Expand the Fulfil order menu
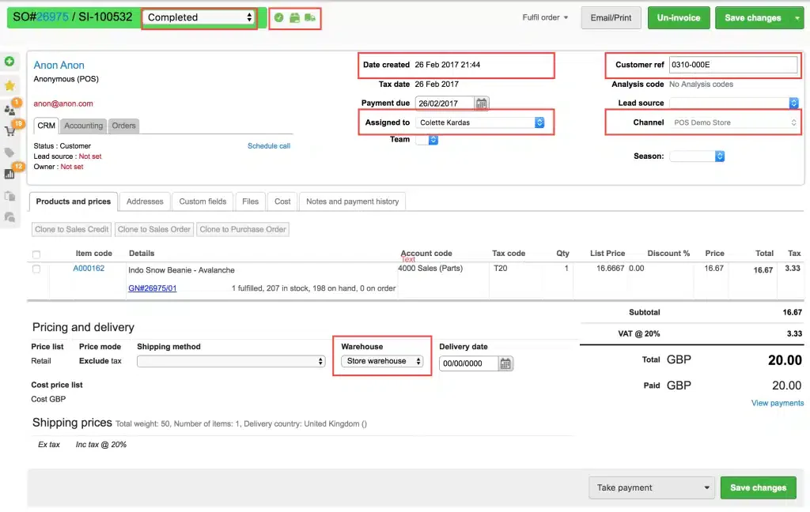Viewport: 810px width, 512px height. (545, 17)
